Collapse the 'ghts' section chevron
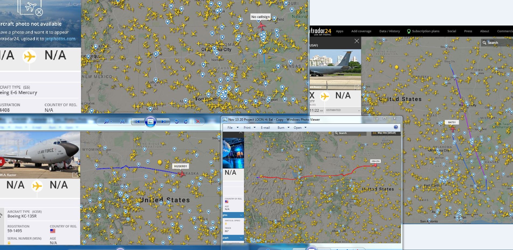This screenshot has height=250, width=513. tap(241, 215)
